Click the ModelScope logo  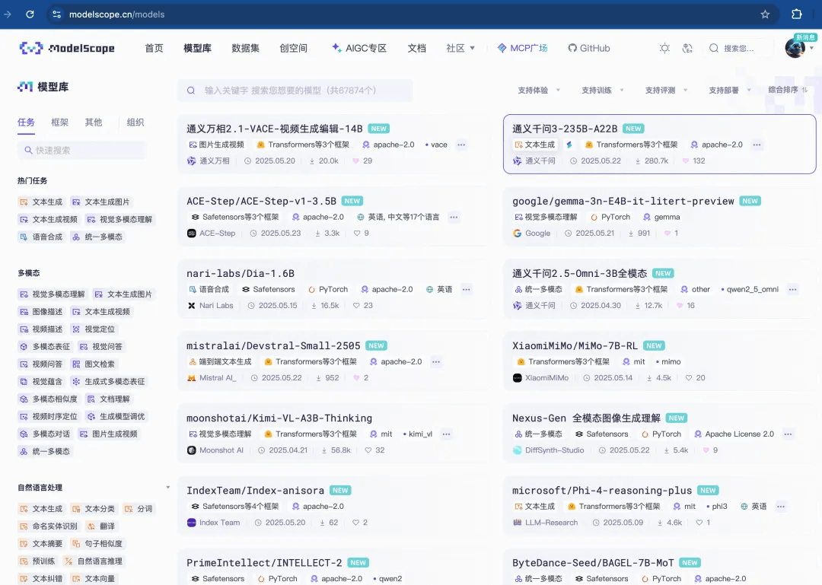(67, 48)
